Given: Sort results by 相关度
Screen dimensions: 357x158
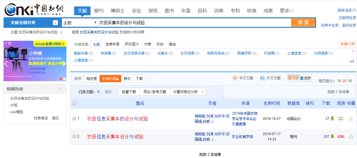Looking at the screenshot, I should [92, 79].
